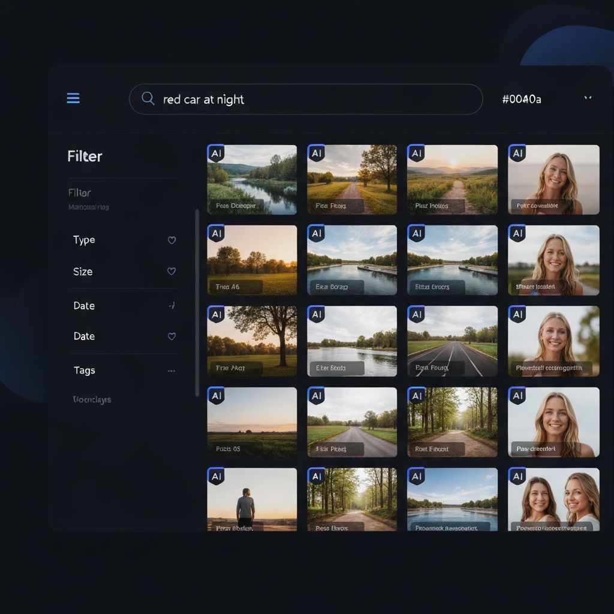Click AI badge on top-row blonde woman portrait
This screenshot has width=614, height=614.
(517, 153)
